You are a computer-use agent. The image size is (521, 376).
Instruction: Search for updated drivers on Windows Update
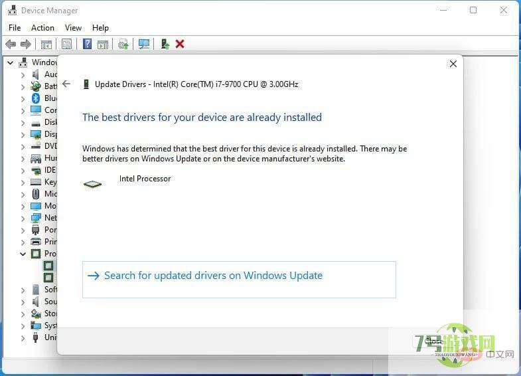point(239,279)
